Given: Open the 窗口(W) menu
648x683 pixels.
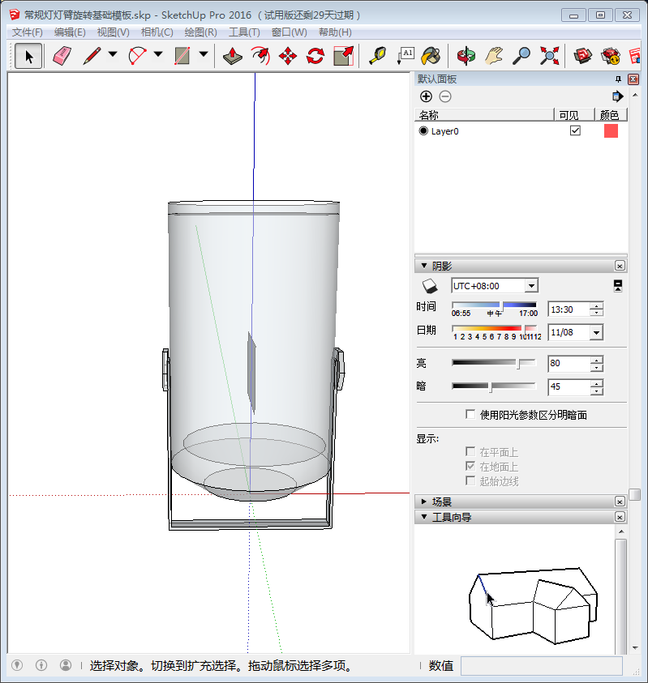Looking at the screenshot, I should [289, 32].
